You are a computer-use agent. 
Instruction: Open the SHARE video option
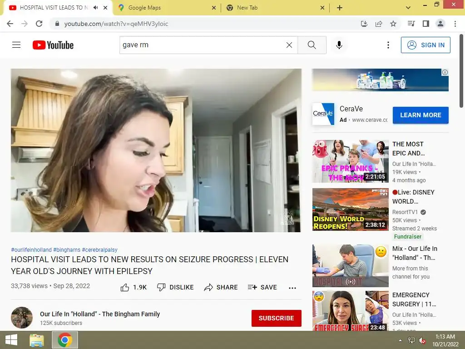(x=221, y=287)
